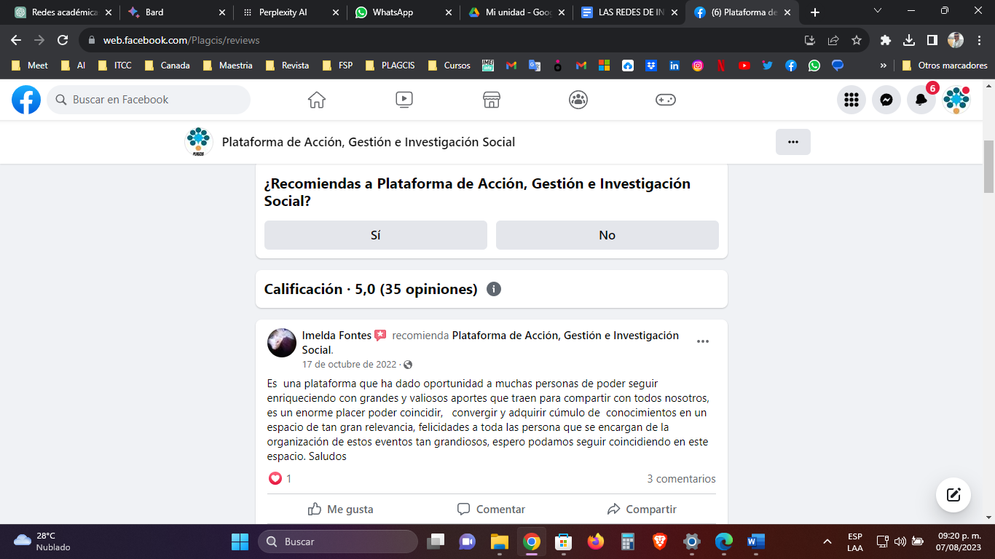Open Facebook Gaming controller icon
Image resolution: width=995 pixels, height=559 pixels.
666,100
